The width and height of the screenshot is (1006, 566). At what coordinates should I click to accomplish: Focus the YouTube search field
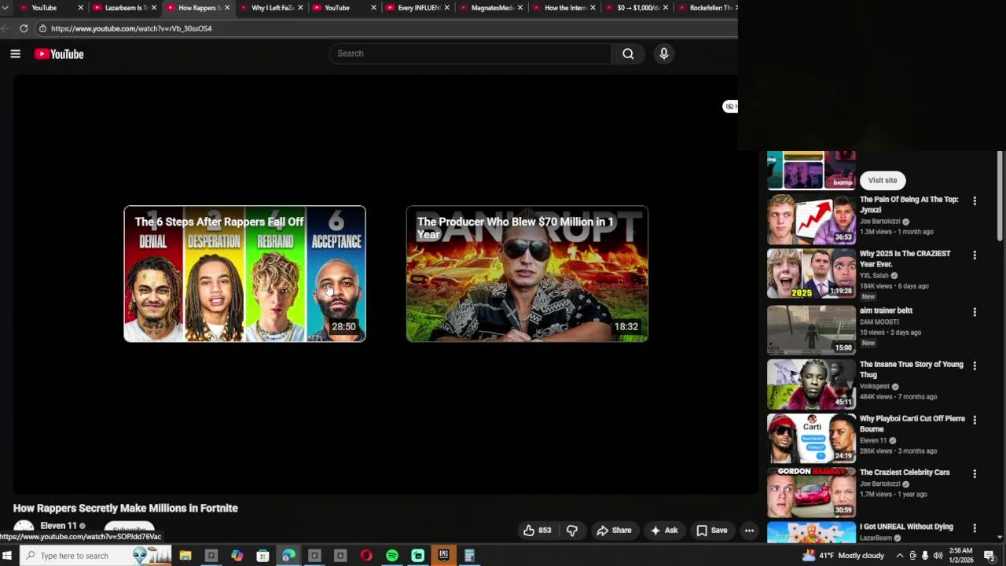click(x=470, y=53)
